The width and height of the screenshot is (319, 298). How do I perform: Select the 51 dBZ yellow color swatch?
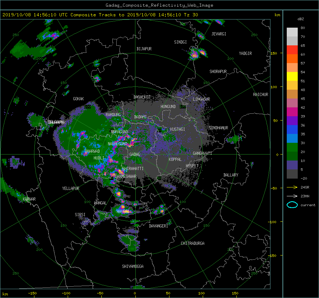point(292,76)
